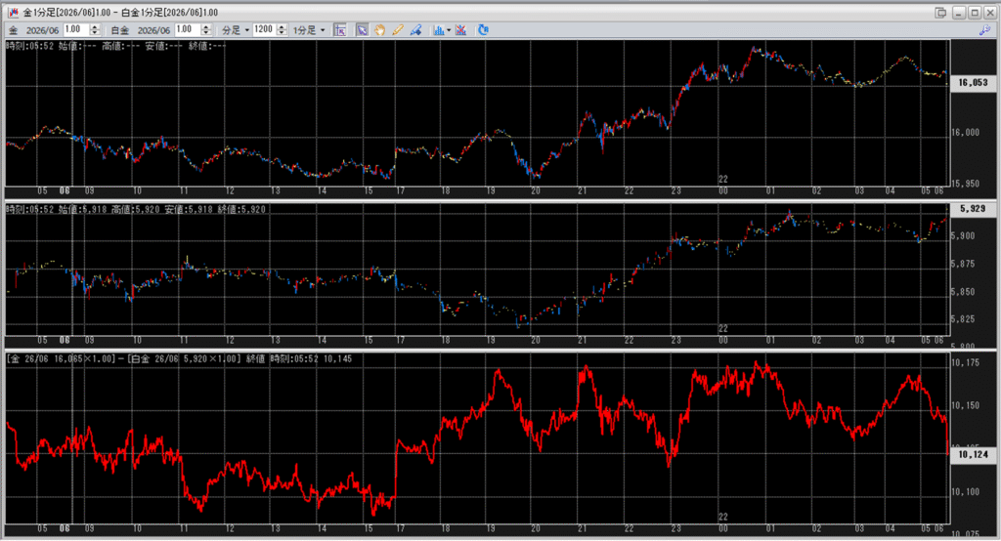Click the detach window icon in title bar

940,12
